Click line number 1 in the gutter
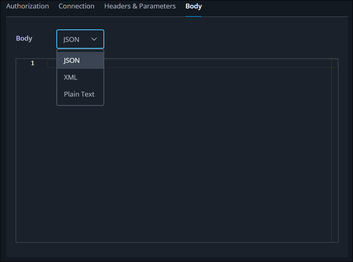 (x=33, y=63)
